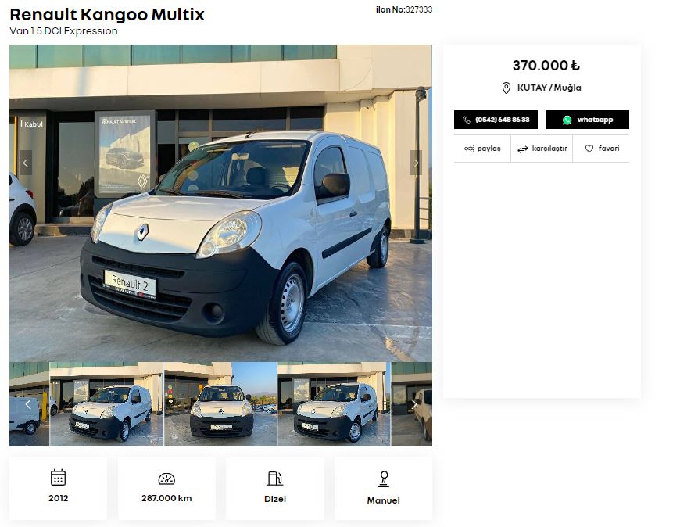Click the heart favori icon
This screenshot has width=673, height=527.
click(589, 149)
